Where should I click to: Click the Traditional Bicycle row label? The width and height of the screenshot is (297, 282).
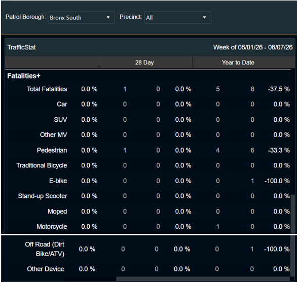pyautogui.click(x=42, y=165)
